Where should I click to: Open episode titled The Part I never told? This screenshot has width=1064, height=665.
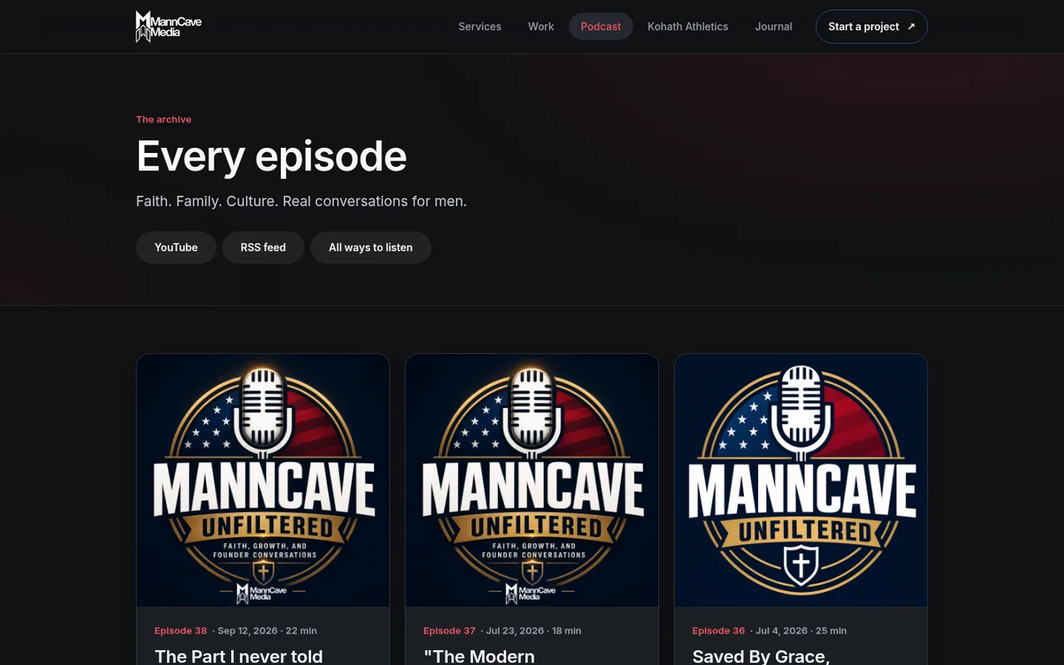pos(239,656)
